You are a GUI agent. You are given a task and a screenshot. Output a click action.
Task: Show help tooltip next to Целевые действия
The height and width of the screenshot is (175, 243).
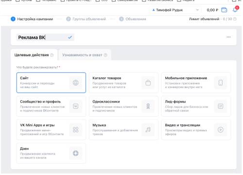point(52,55)
